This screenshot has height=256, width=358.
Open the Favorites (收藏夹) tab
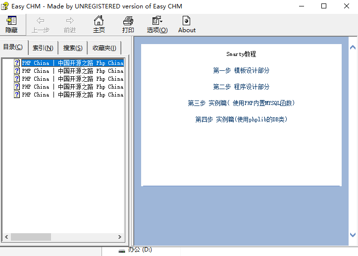click(104, 48)
